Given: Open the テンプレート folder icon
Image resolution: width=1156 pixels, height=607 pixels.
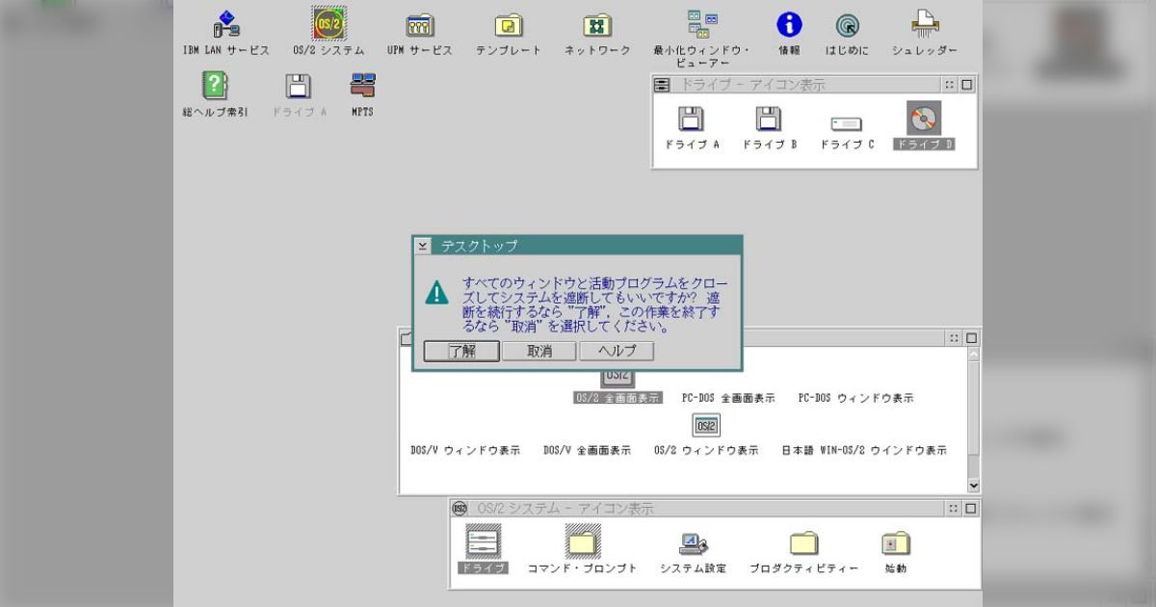Looking at the screenshot, I should coord(509,25).
